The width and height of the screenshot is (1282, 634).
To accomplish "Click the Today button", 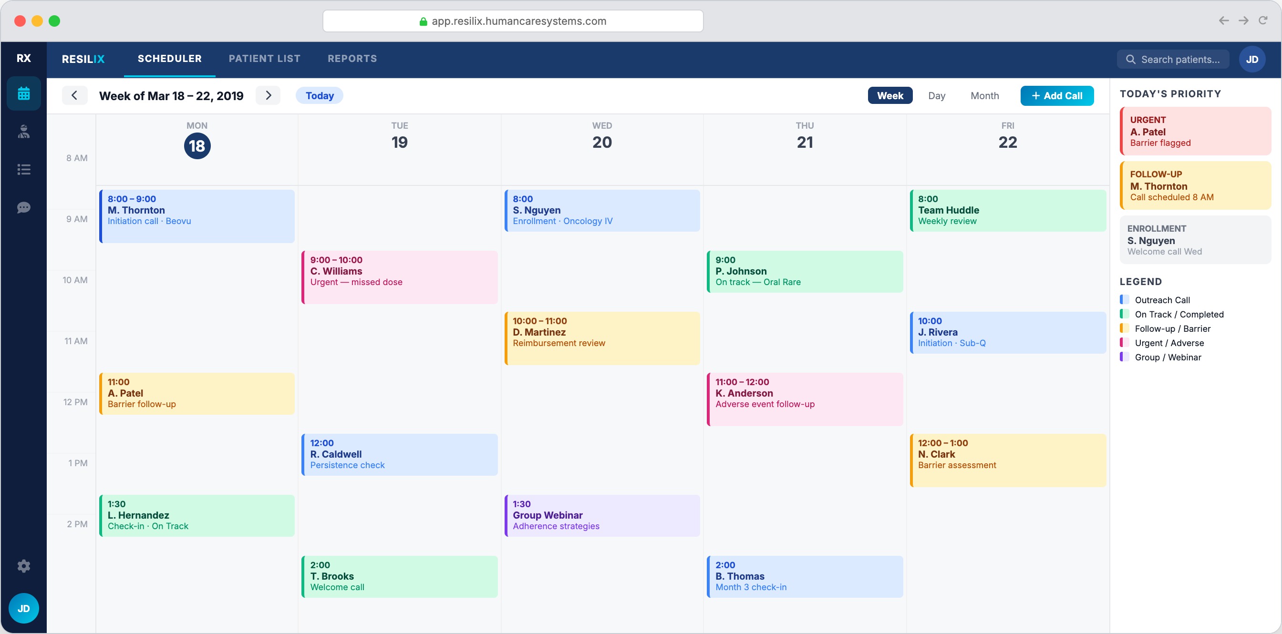I will (x=319, y=95).
